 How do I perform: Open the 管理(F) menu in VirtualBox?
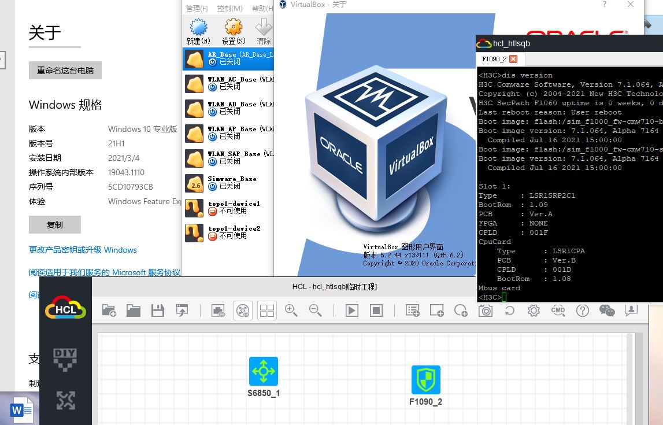197,8
